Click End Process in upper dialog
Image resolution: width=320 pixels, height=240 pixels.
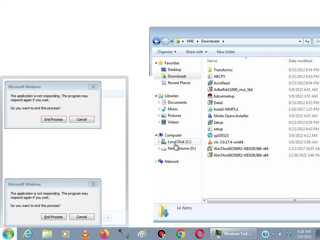(x=54, y=119)
